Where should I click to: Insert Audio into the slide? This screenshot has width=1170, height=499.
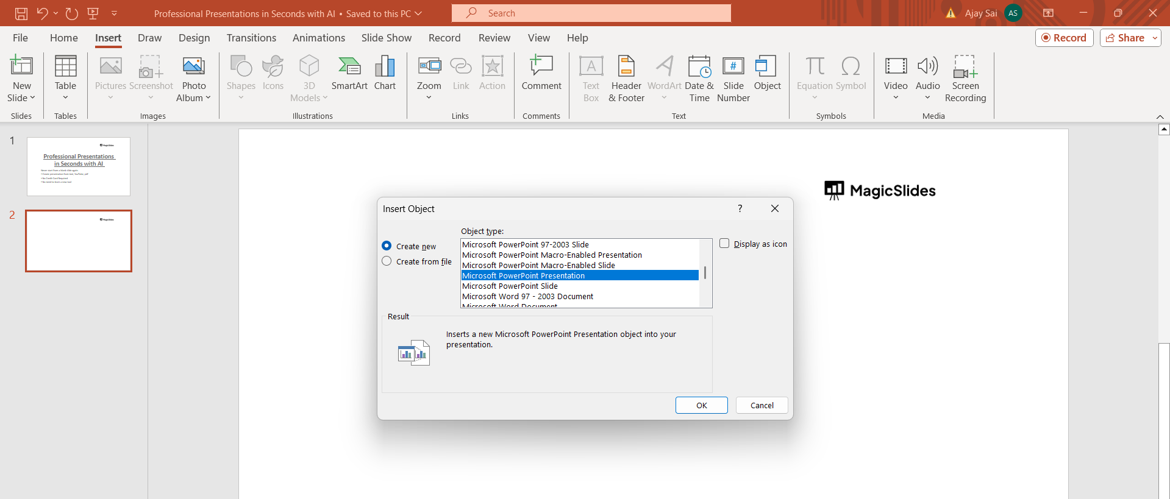pos(927,79)
